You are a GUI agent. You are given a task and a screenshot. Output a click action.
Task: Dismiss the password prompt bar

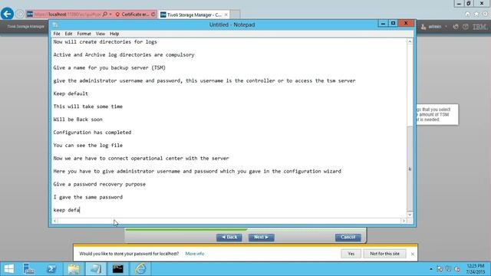(x=413, y=254)
